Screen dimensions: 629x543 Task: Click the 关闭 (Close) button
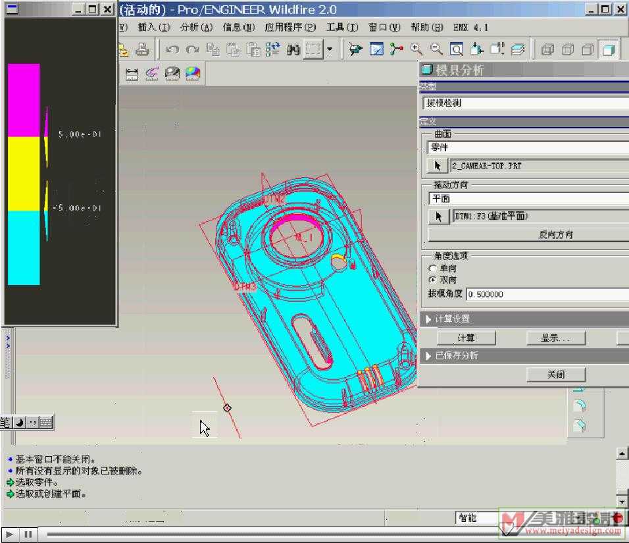tap(555, 375)
